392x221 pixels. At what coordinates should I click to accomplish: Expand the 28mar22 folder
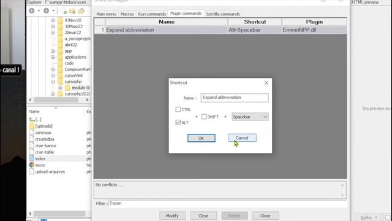click(x=53, y=33)
